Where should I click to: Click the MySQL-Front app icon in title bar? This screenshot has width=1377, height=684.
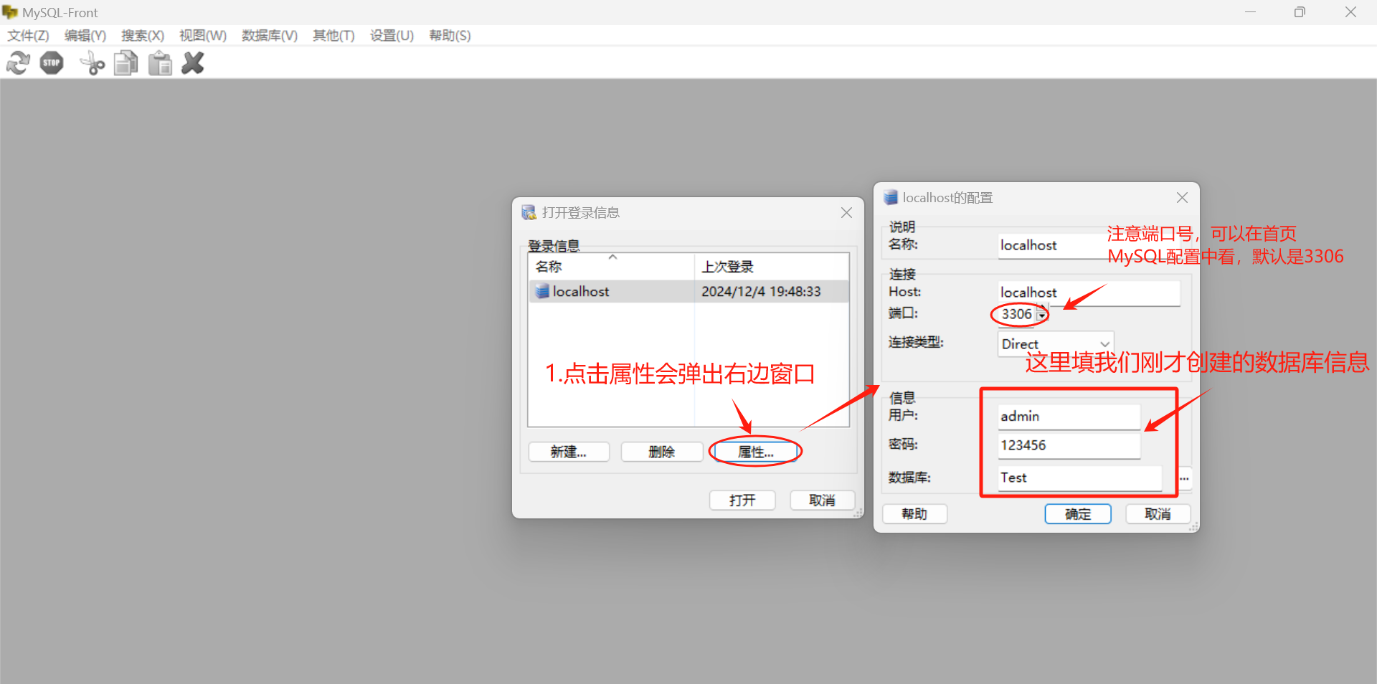[10, 12]
